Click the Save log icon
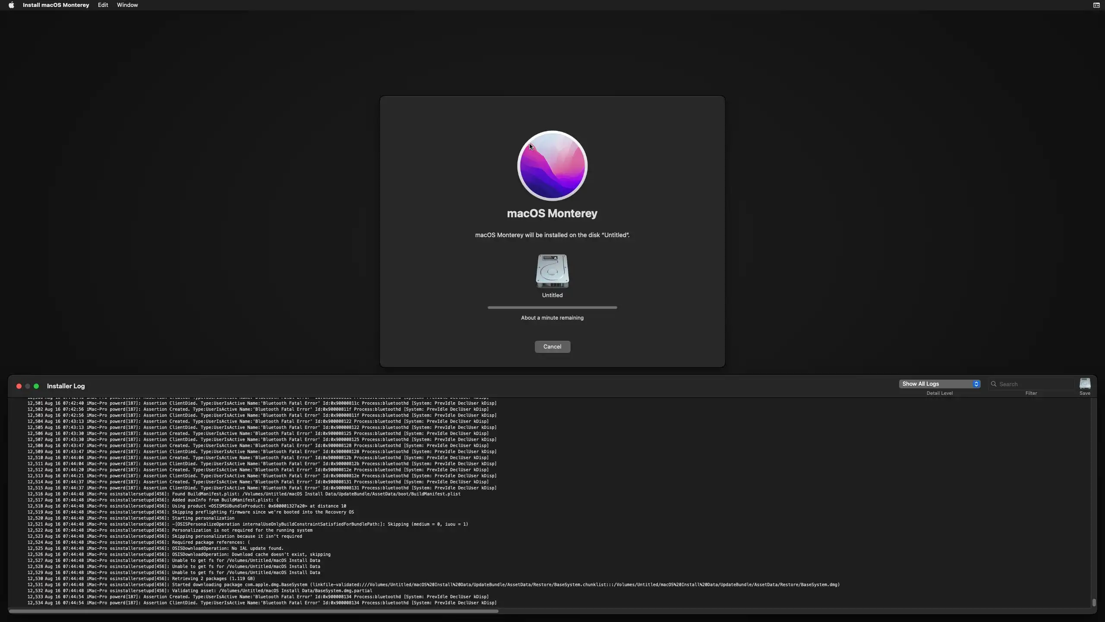 tap(1084, 384)
